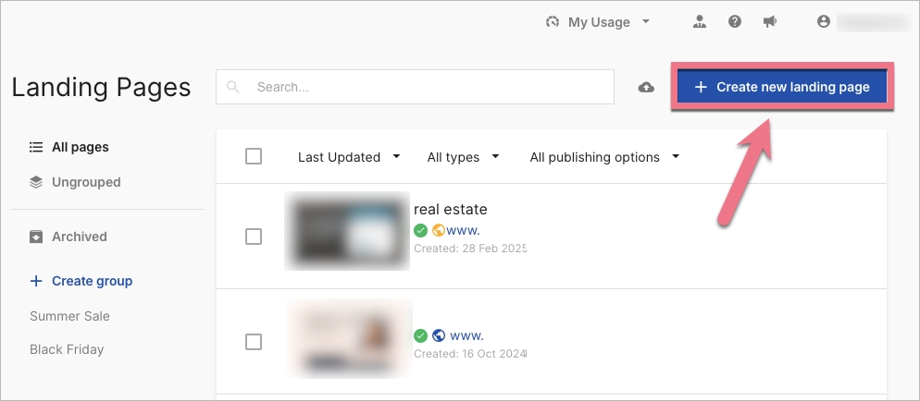Click the My Usage gauge icon
Image resolution: width=920 pixels, height=401 pixels.
click(x=553, y=22)
